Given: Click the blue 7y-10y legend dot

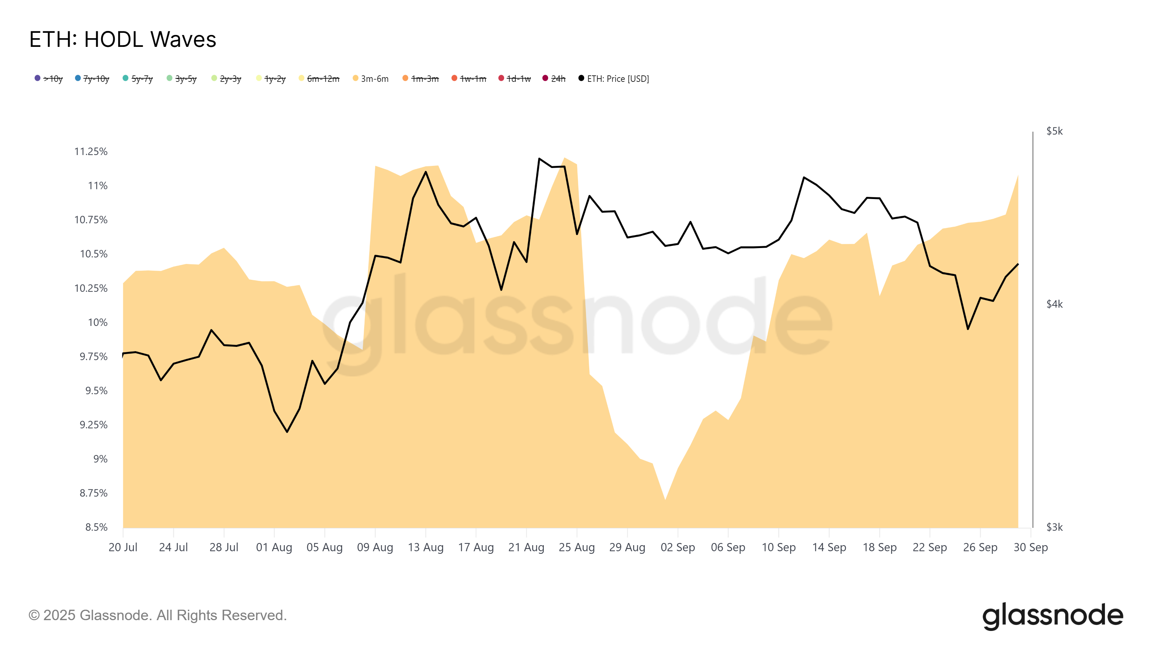Looking at the screenshot, I should tap(78, 78).
